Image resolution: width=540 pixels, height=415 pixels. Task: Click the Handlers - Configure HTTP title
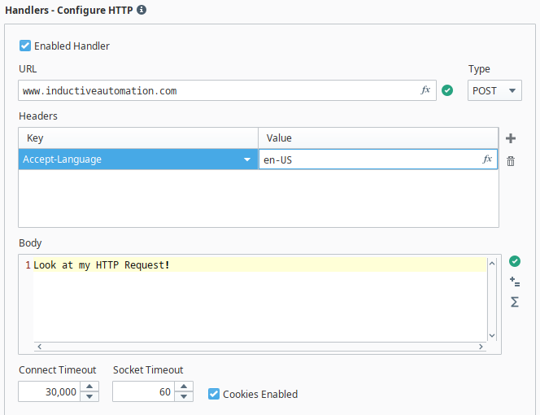point(69,10)
